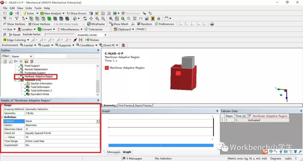Click the blue timeline bar under the Graph
This screenshot has width=303, height=161.
click(x=161, y=145)
